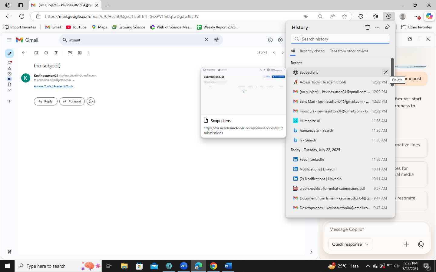Clear browsing data trash icon in History
Screen dimensions: 436x272
pos(368,27)
